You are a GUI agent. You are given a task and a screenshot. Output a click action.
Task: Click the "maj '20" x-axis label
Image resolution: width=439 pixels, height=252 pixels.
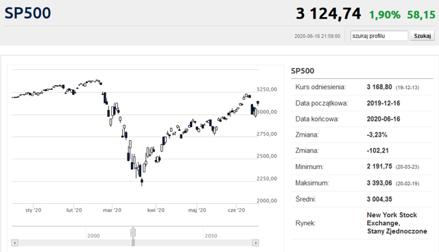pos(197,210)
